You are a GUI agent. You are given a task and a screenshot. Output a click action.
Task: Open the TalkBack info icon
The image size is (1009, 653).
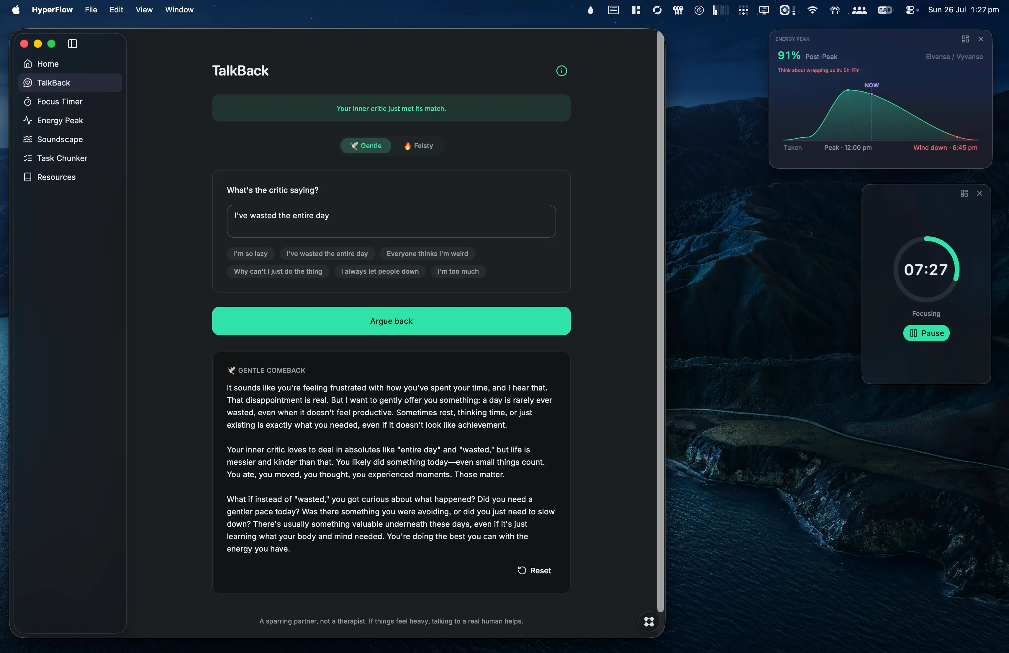pos(561,71)
